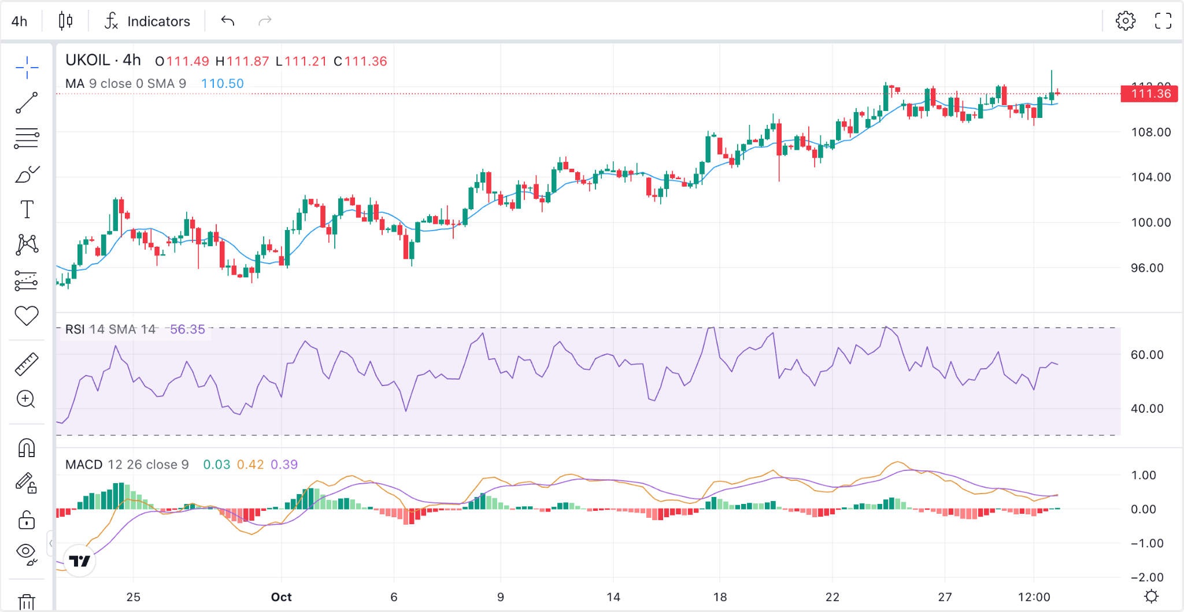Select the ruler measure tool

27,364
